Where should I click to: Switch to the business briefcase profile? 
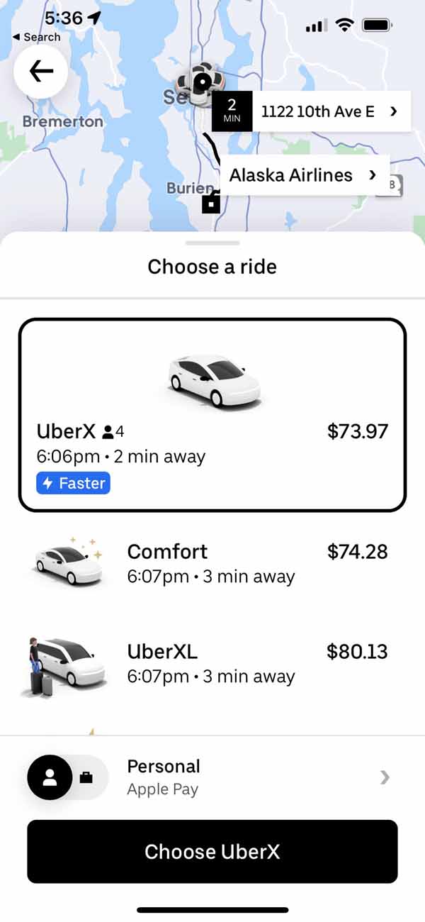(86, 777)
